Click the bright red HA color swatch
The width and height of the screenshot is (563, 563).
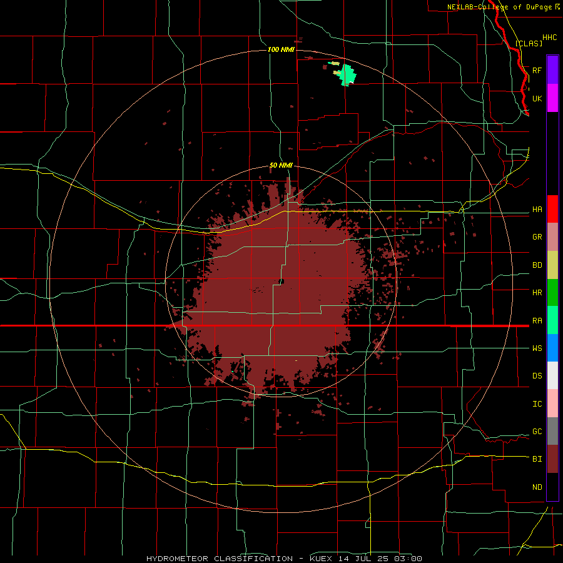click(552, 209)
